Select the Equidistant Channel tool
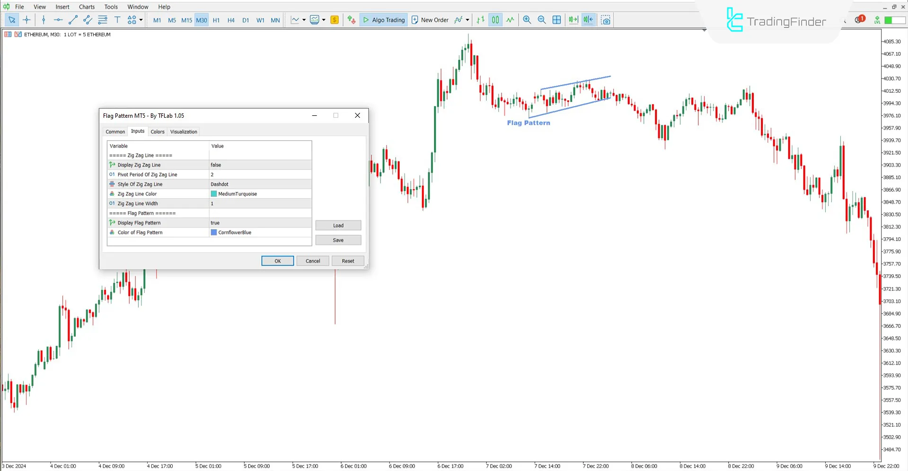 pyautogui.click(x=87, y=20)
